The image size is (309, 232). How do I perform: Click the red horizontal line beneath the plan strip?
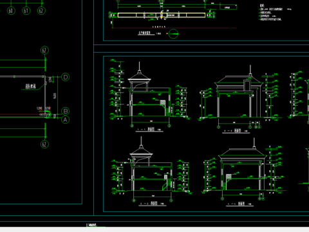click(x=174, y=28)
